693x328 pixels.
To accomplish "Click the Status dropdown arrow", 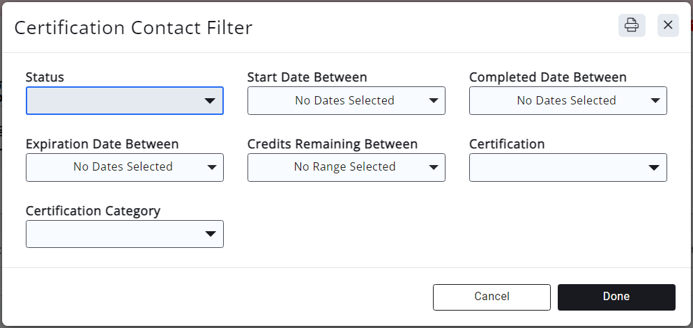I will pos(210,101).
